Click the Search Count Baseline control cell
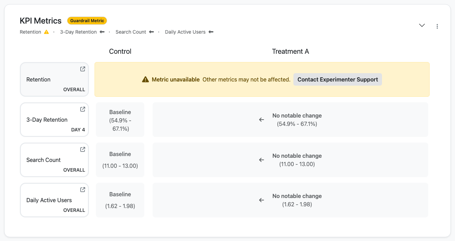The width and height of the screenshot is (455, 241). [x=120, y=160]
